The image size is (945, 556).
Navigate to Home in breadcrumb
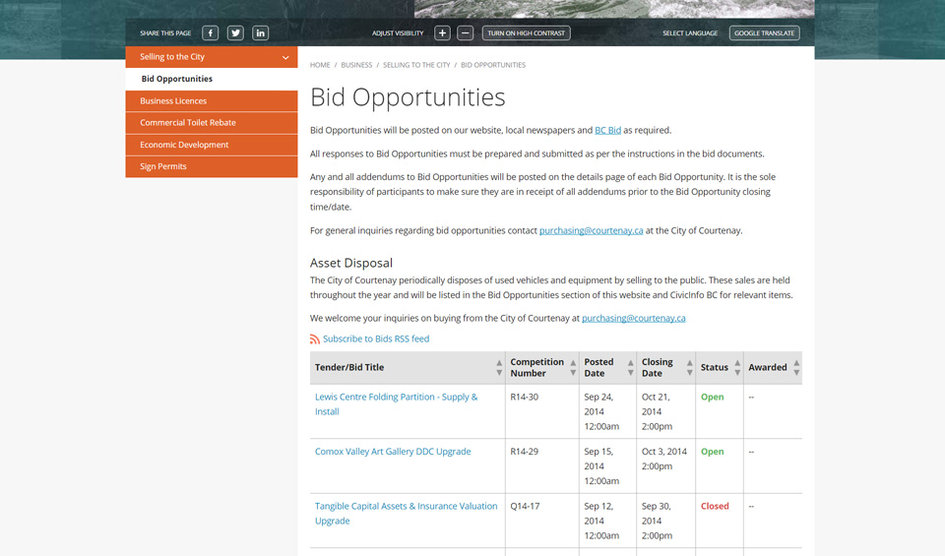(320, 65)
